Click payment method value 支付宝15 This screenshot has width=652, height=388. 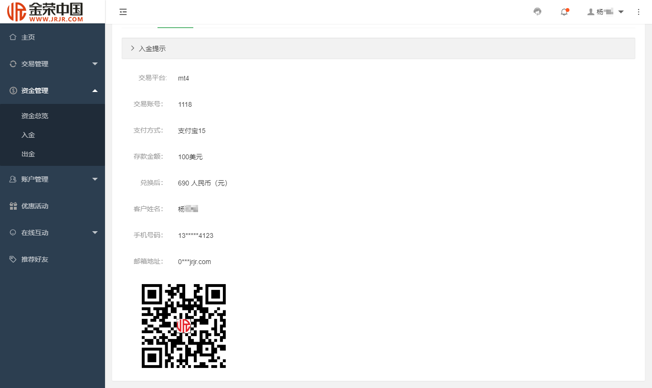[x=192, y=131]
